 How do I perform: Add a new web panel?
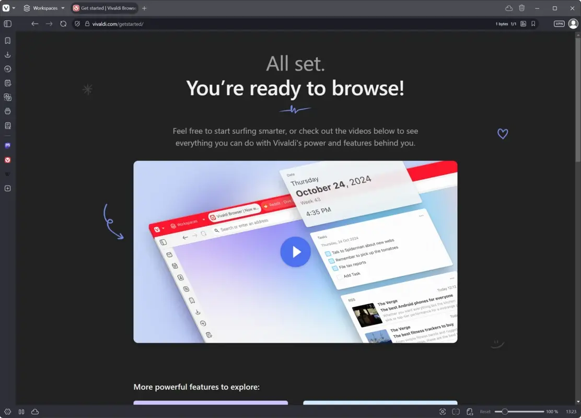[7, 188]
